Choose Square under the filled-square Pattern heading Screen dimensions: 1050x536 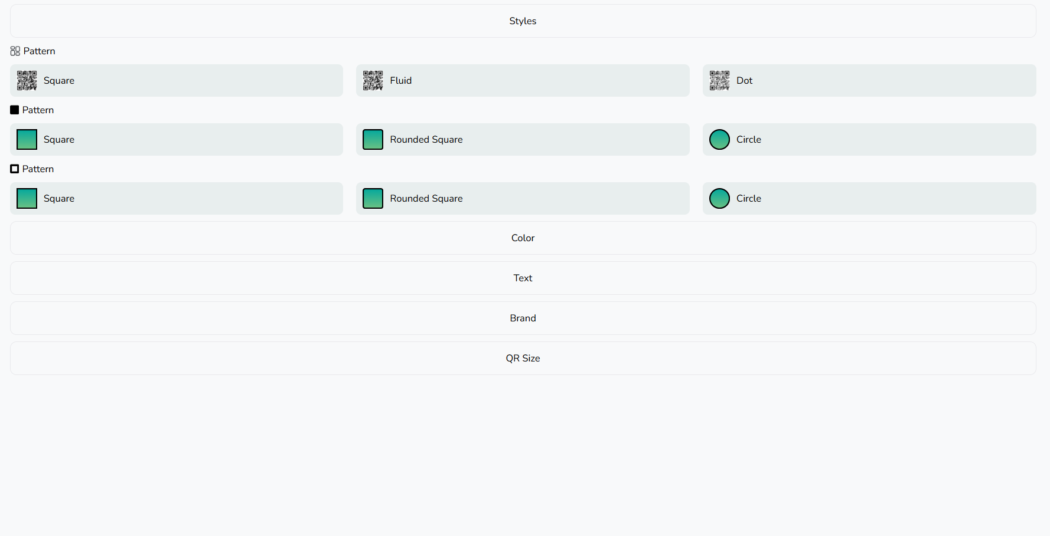(176, 140)
